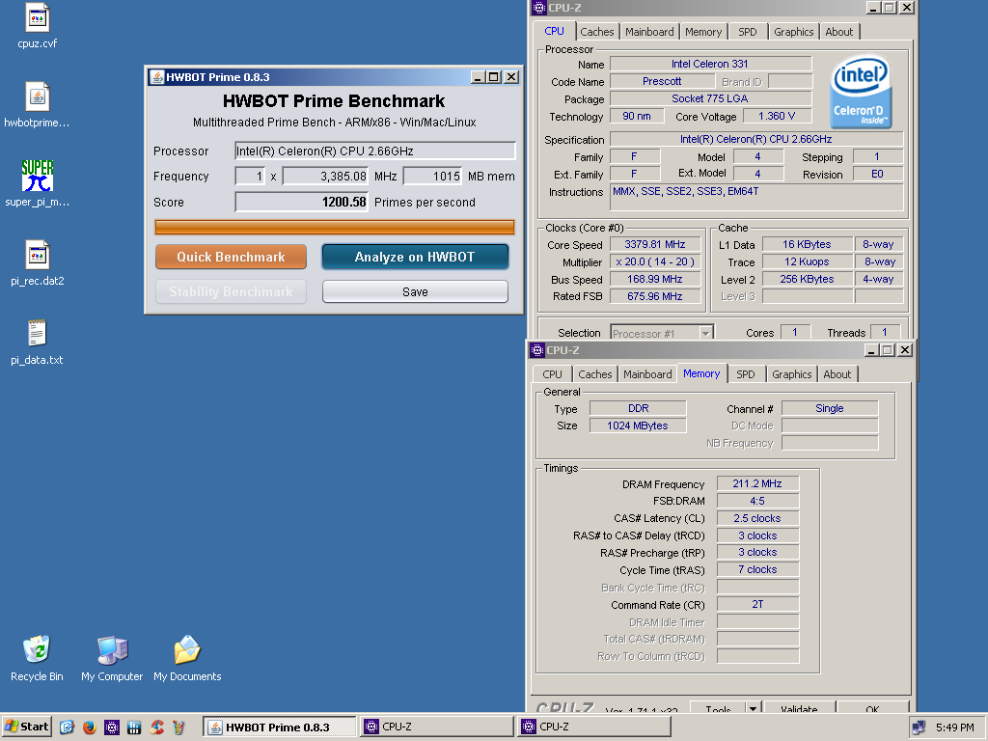
Task: Click the 1200.58 score field
Action: [301, 203]
